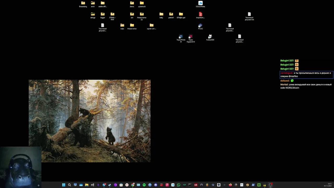Open the green creeper-face taskbar icon
This screenshot has width=334, height=188.
coord(259,185)
